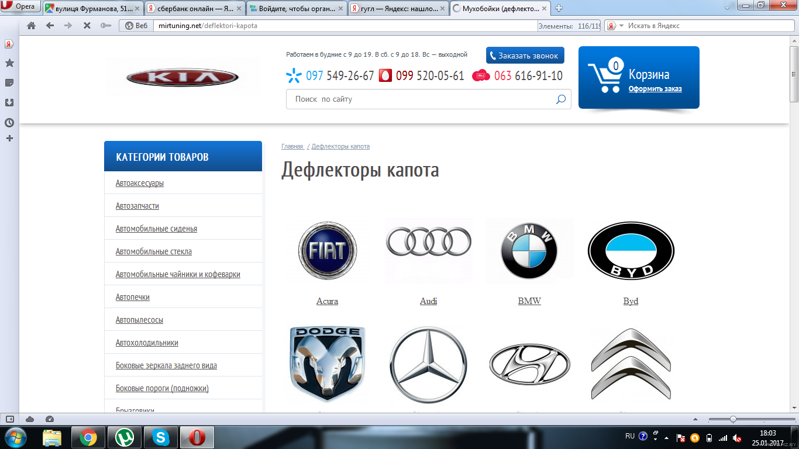Close the сбербанк онлайн tab
This screenshot has height=449, width=799.
click(239, 8)
